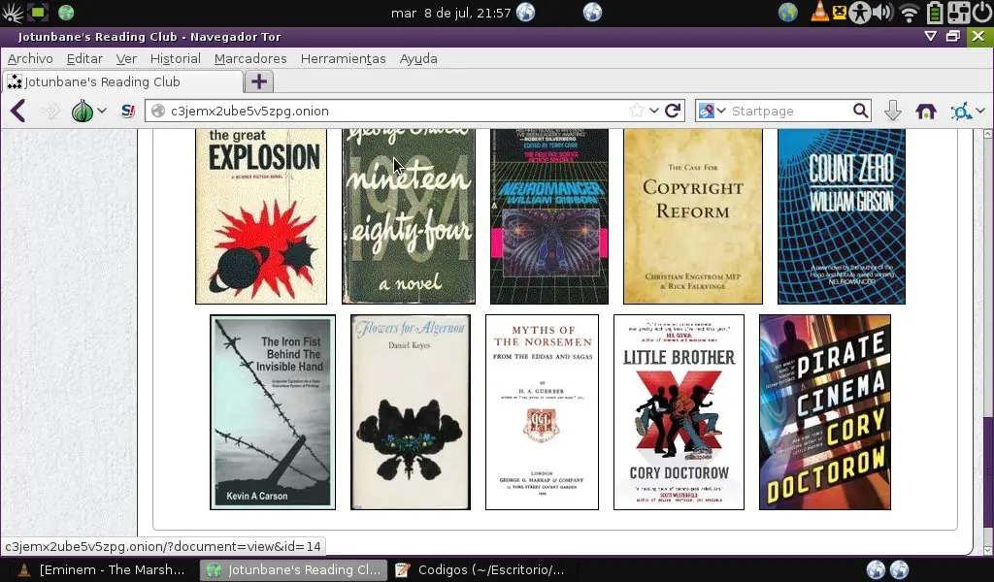Open the power shutdown menu
The image size is (994, 582).
coord(982,12)
